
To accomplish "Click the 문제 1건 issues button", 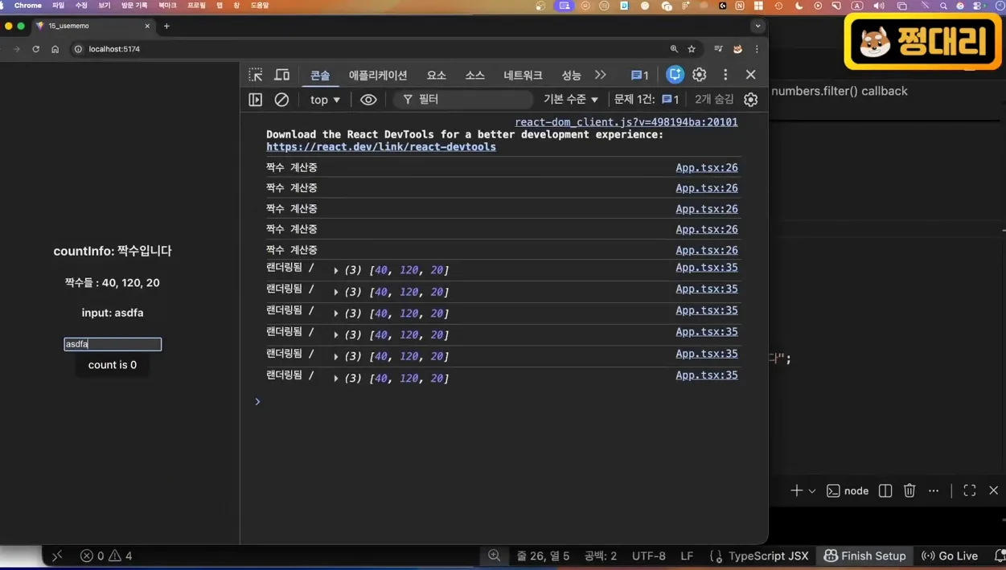I will 647,100.
